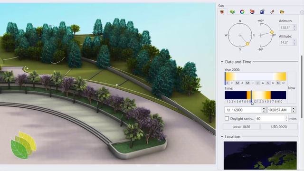The image size is (304, 171).
Task: Click the 'S' September month label
Action: tap(268, 83)
